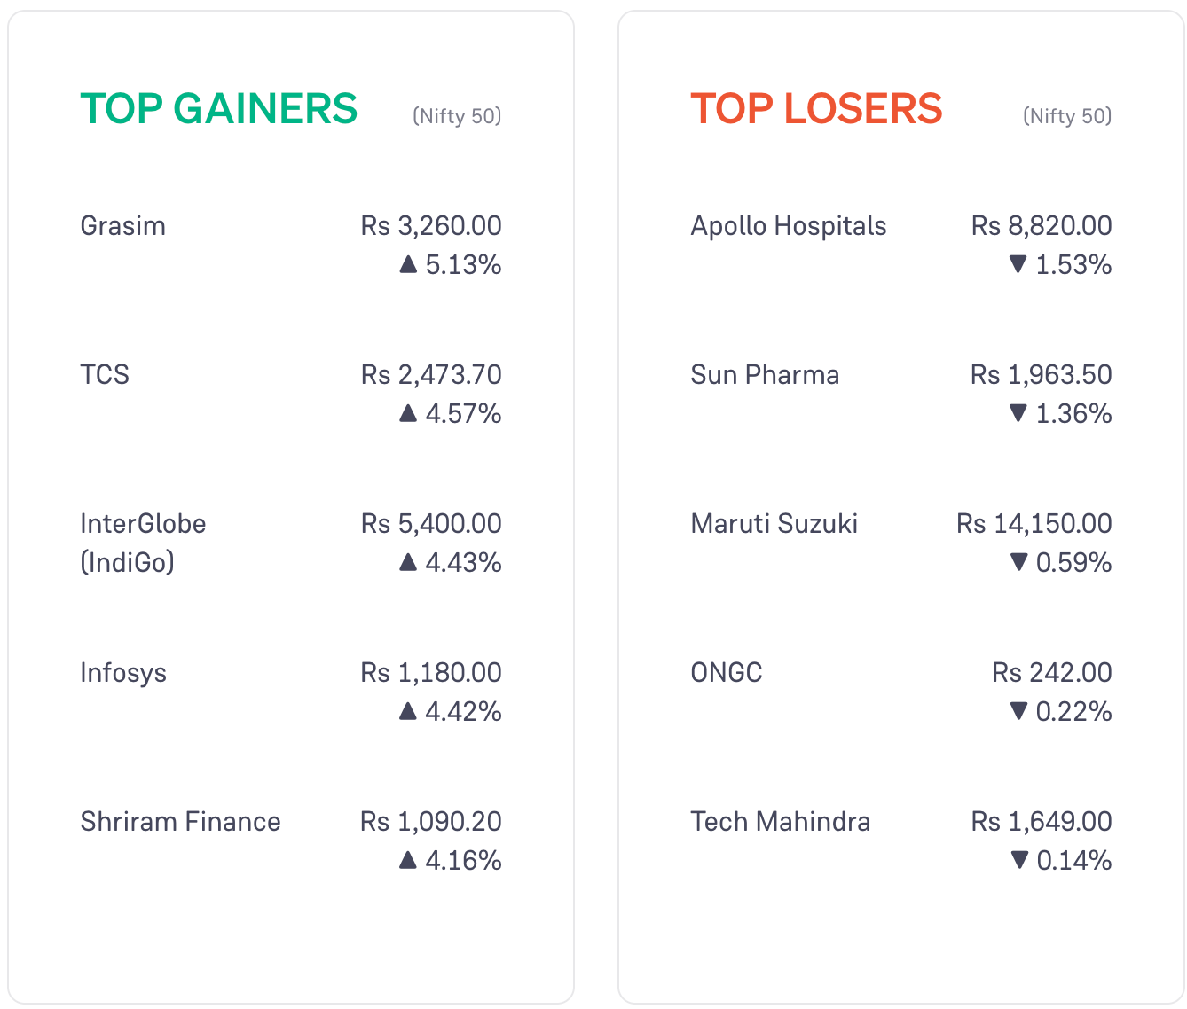Open Apollo Hospitals stock entry
The height and width of the screenshot is (1009, 1187).
(x=789, y=226)
